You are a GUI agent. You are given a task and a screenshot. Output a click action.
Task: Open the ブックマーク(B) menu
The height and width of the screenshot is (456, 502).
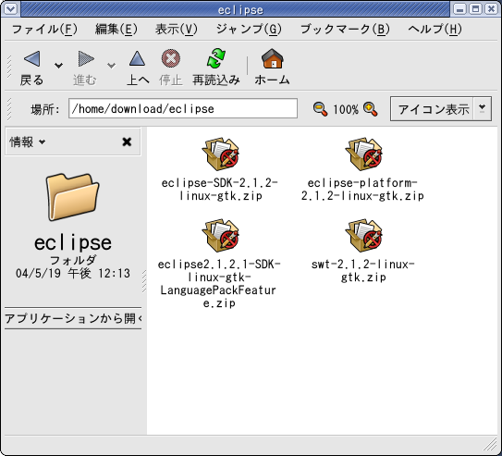tap(345, 30)
